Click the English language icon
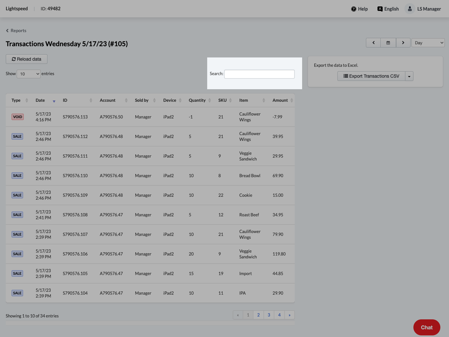 [x=380, y=9]
